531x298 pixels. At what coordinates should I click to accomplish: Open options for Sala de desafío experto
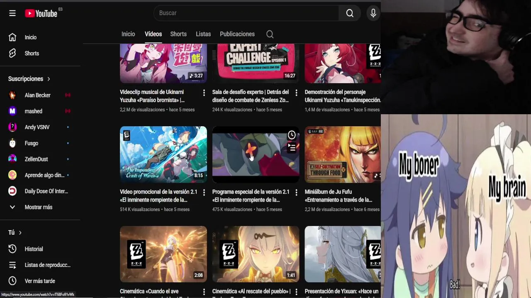click(x=296, y=93)
